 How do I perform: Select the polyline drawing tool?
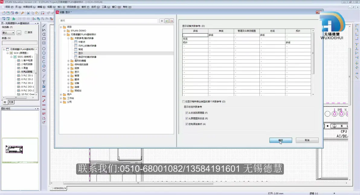click(44, 30)
